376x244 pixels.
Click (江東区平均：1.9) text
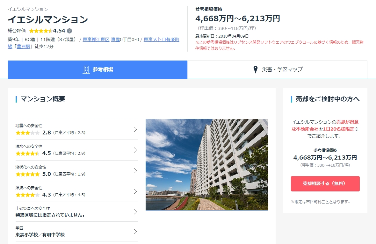(x=69, y=174)
